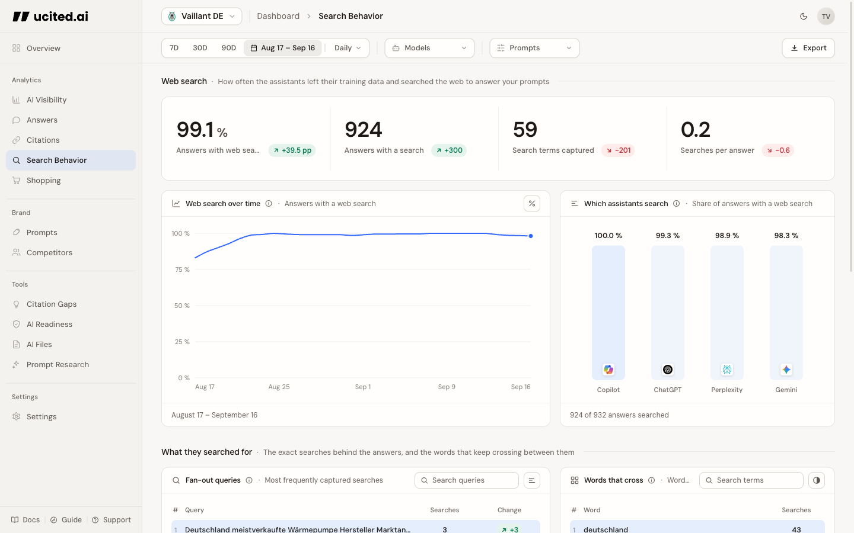Open Settings page in sidebar
The height and width of the screenshot is (533, 854).
tap(71, 416)
